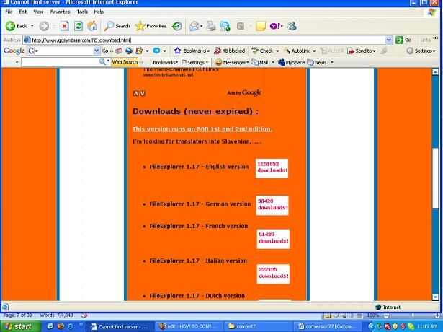The image size is (443, 332).
Task: Open the History clock icon
Action: [x=177, y=26]
